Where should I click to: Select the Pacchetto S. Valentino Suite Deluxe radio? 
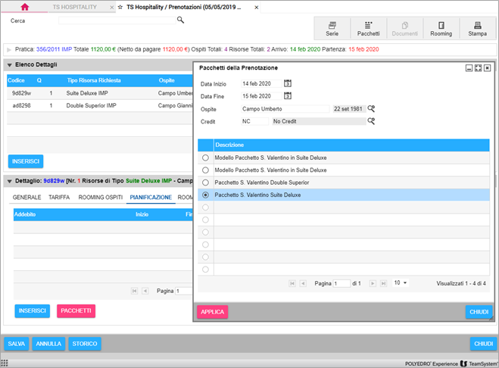206,195
